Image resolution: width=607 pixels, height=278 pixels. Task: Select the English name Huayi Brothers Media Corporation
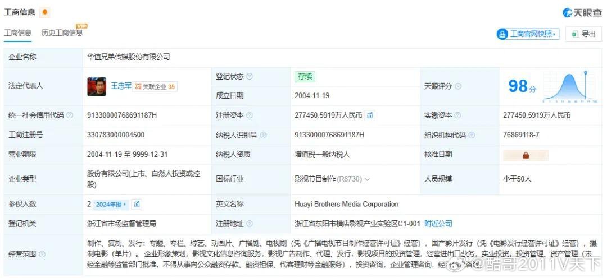point(346,204)
